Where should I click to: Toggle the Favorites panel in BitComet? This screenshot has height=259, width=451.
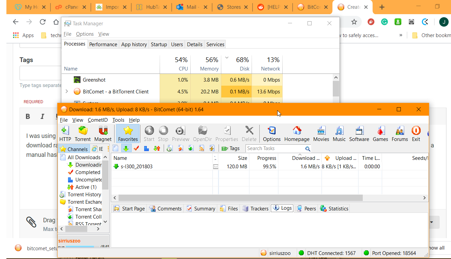128,134
